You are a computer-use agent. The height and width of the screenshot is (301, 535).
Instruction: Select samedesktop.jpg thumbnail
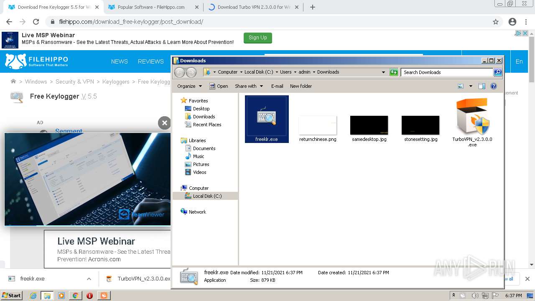[x=369, y=125]
